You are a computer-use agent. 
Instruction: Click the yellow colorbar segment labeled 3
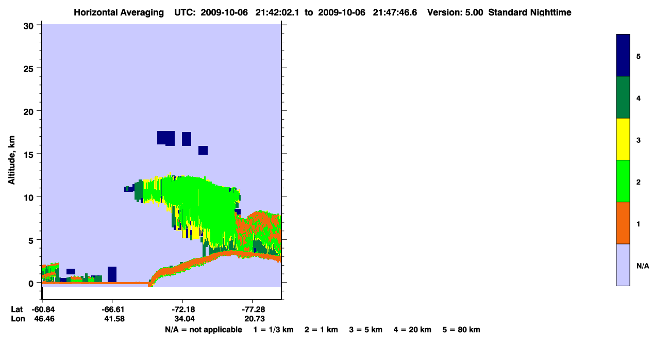click(x=623, y=139)
